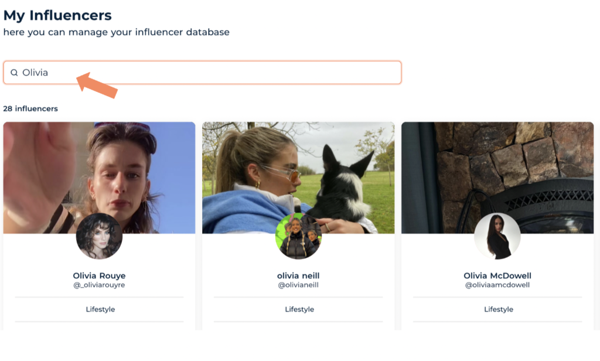Select Olivia Rouye's cover photo

point(99,170)
